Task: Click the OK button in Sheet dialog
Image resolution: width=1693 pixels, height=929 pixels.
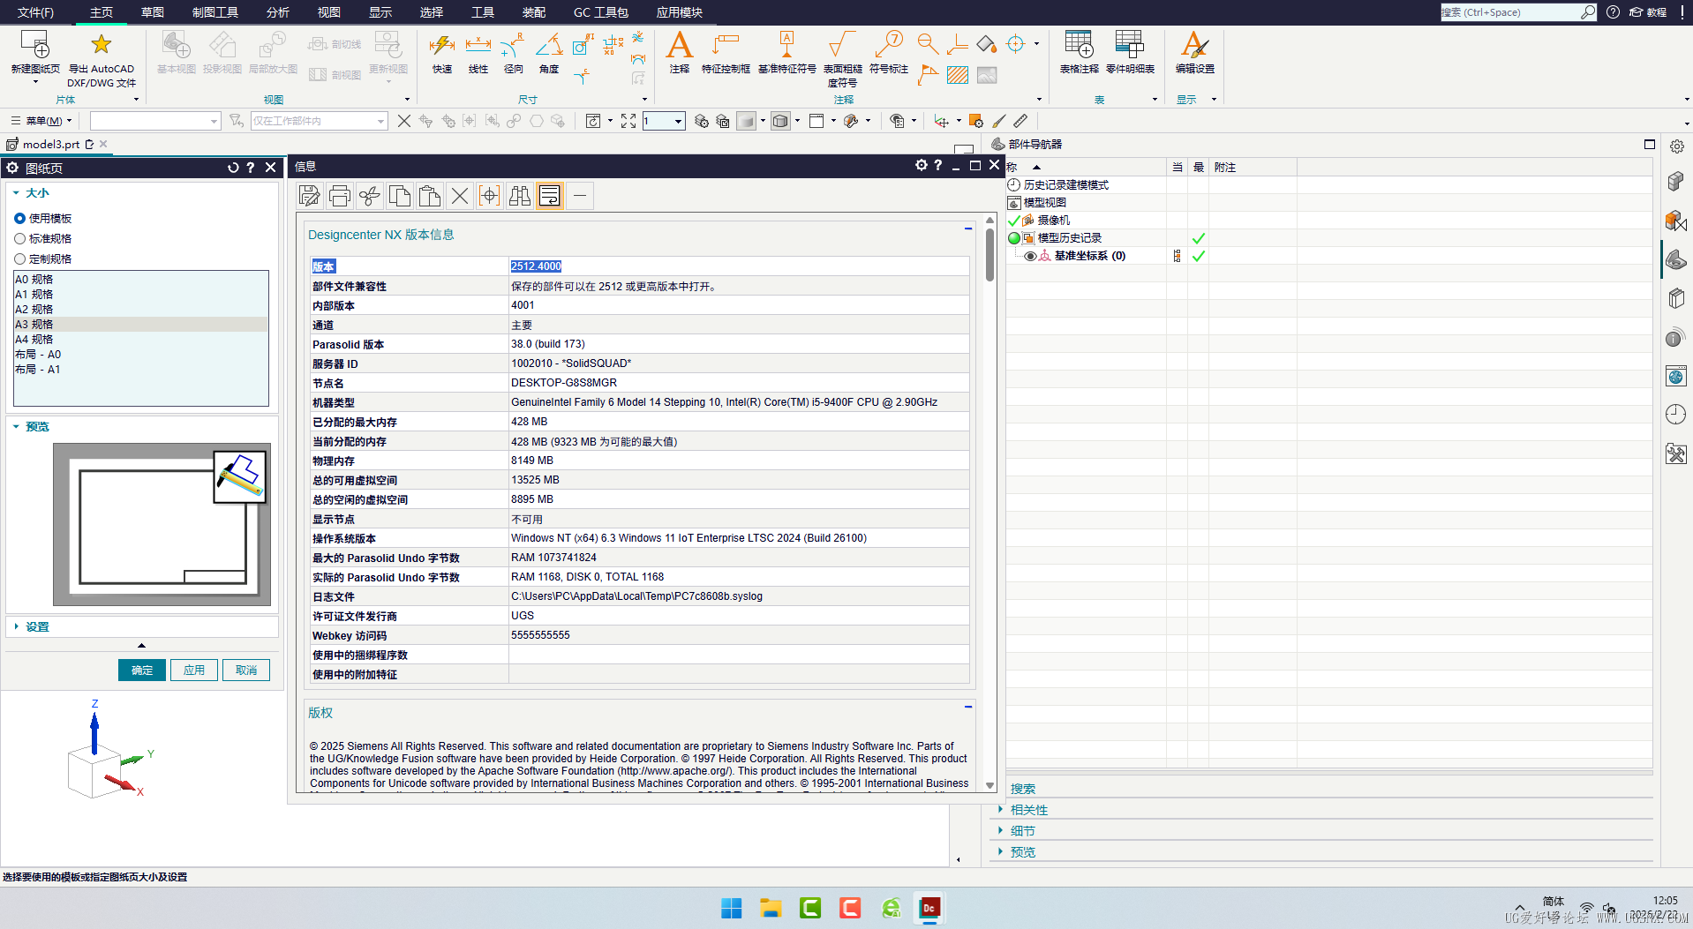Action: pyautogui.click(x=142, y=671)
